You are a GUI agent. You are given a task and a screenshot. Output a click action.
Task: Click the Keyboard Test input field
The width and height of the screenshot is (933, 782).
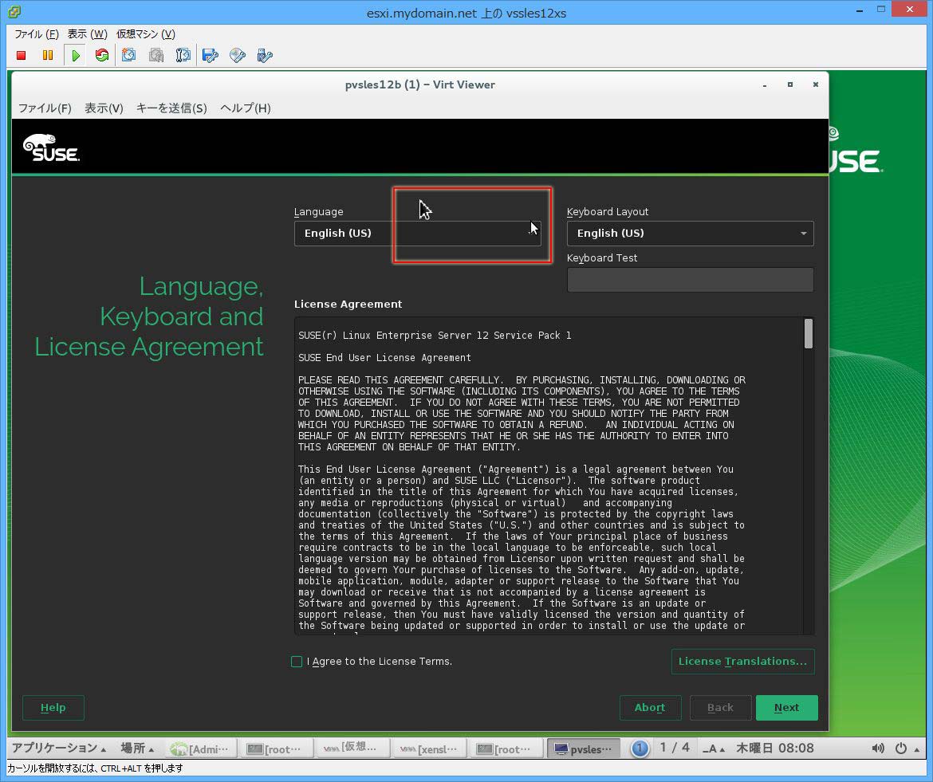(691, 280)
